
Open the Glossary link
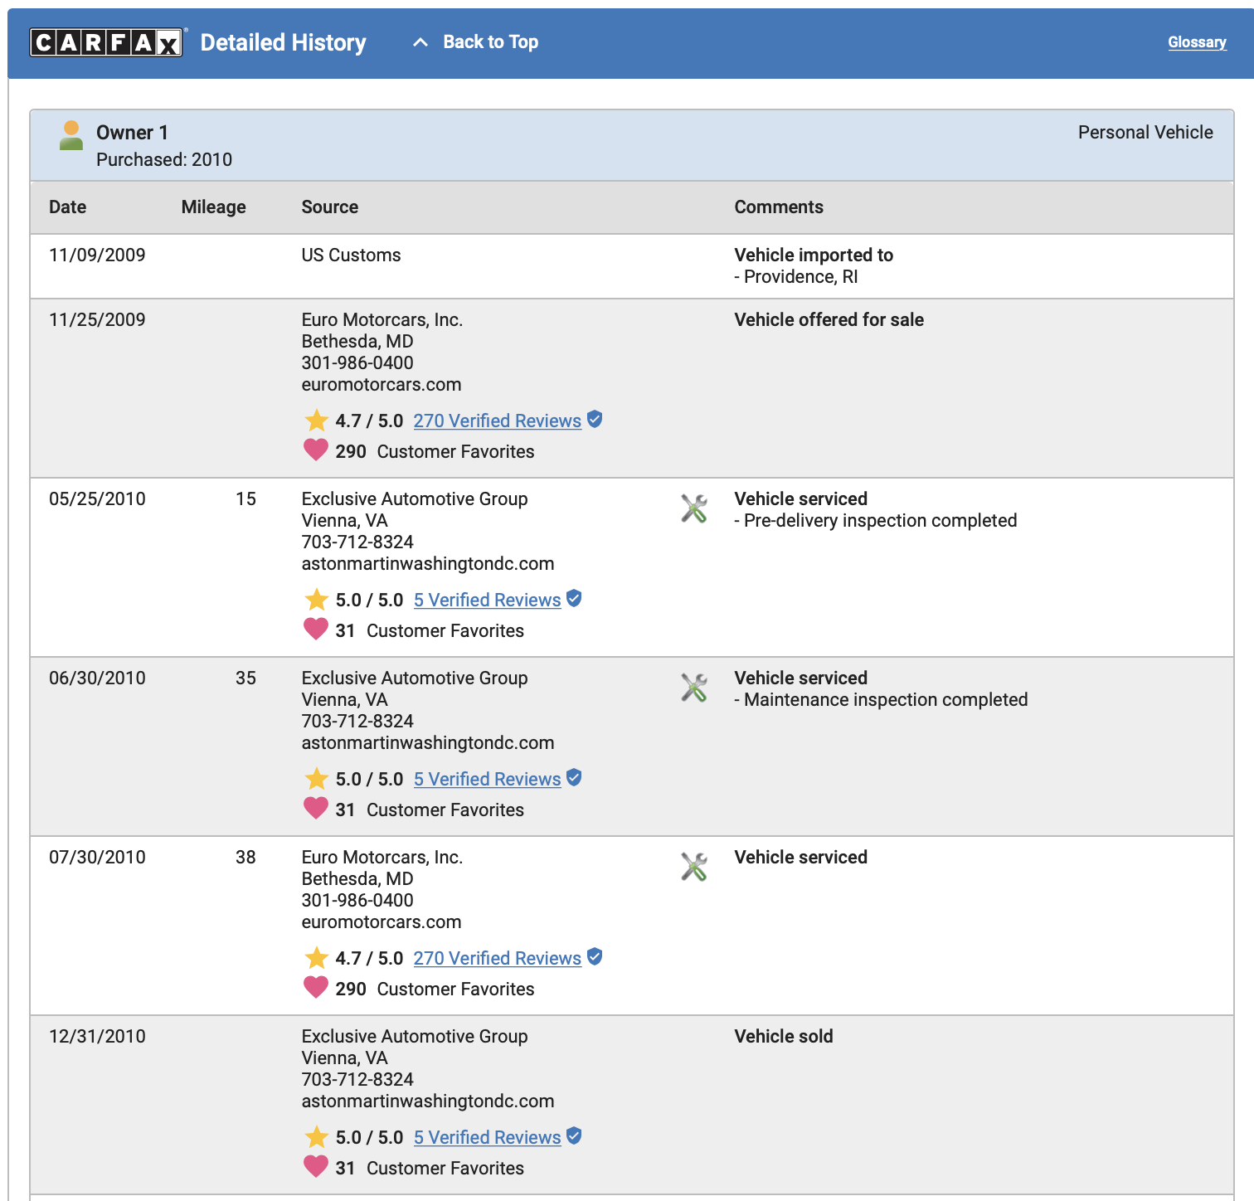(1197, 42)
